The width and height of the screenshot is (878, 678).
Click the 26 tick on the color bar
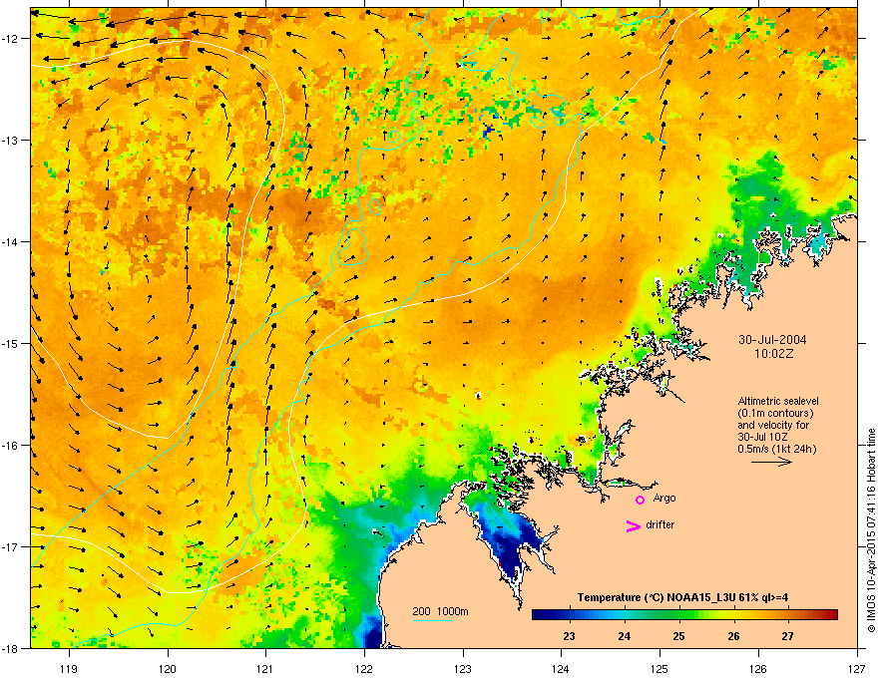[733, 636]
